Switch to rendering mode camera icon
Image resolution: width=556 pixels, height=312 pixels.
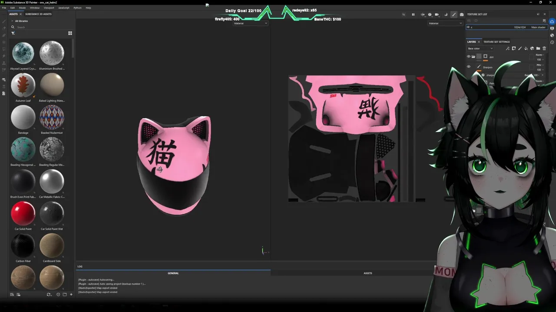pos(461,14)
